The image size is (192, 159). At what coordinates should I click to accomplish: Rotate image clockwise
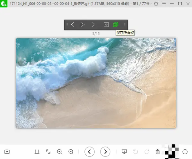click(x=147, y=152)
